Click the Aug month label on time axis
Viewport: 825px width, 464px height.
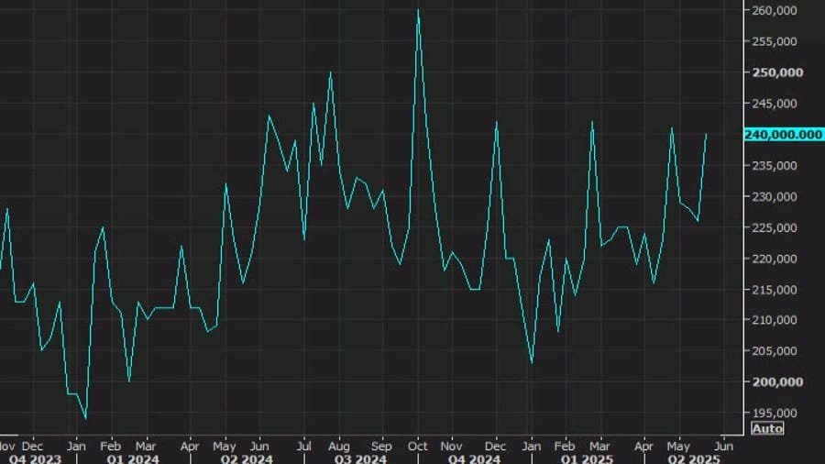338,445
